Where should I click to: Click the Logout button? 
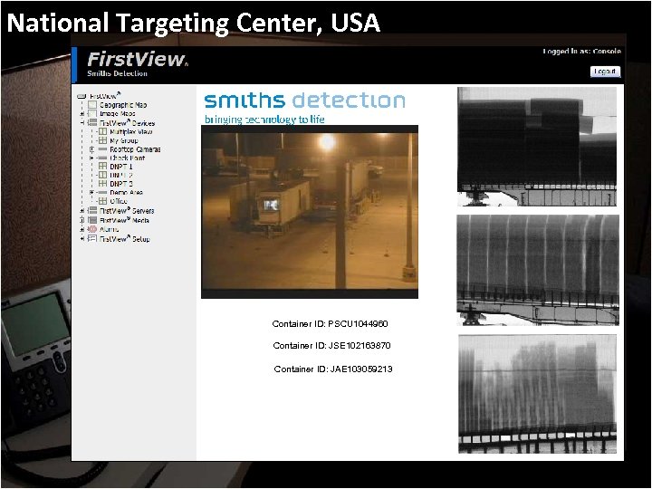tap(605, 72)
